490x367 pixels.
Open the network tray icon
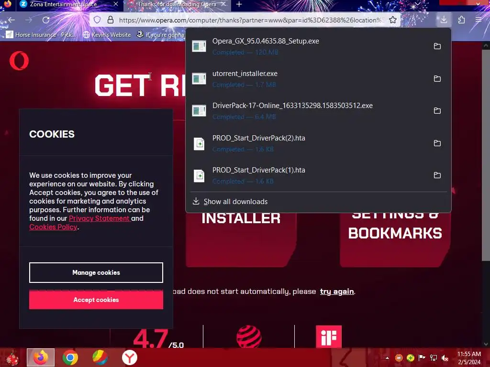[433, 358]
